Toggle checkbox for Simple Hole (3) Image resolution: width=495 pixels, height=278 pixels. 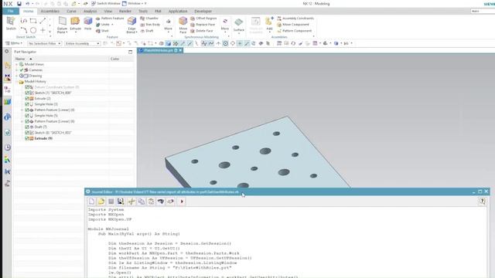click(x=27, y=104)
